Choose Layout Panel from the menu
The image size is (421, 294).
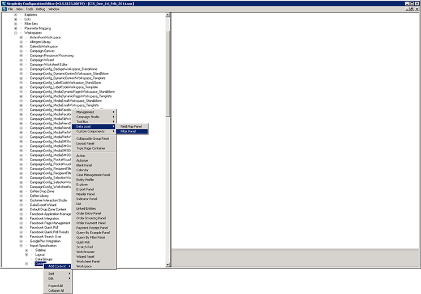pyautogui.click(x=94, y=144)
